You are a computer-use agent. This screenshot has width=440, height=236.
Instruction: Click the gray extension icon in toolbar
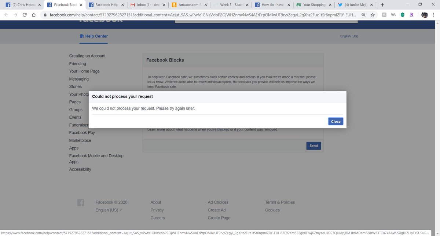(x=384, y=15)
